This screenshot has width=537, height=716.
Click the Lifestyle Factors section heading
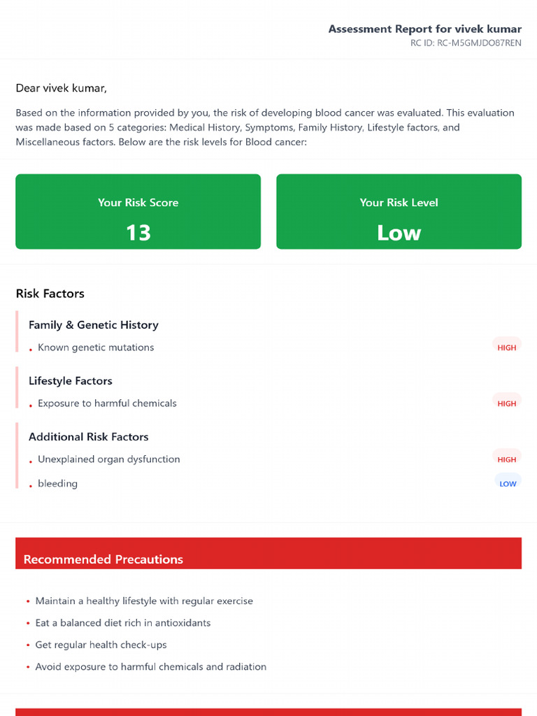(71, 381)
